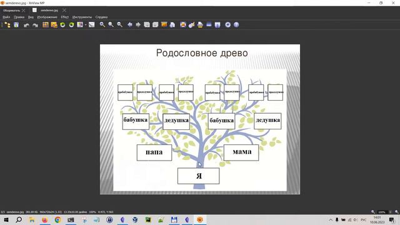The width and height of the screenshot is (400, 225).
Task: Go to next image with right arrow
Action: tap(138, 25)
